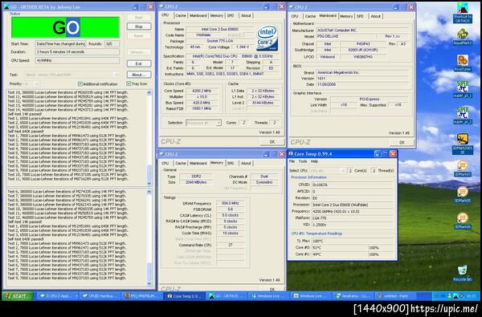
Task: Click the DRAM Frequency value 504.0 MHz
Action: point(231,203)
